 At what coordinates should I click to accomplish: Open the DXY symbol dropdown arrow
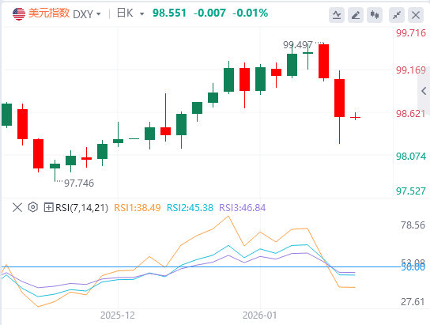pos(99,13)
